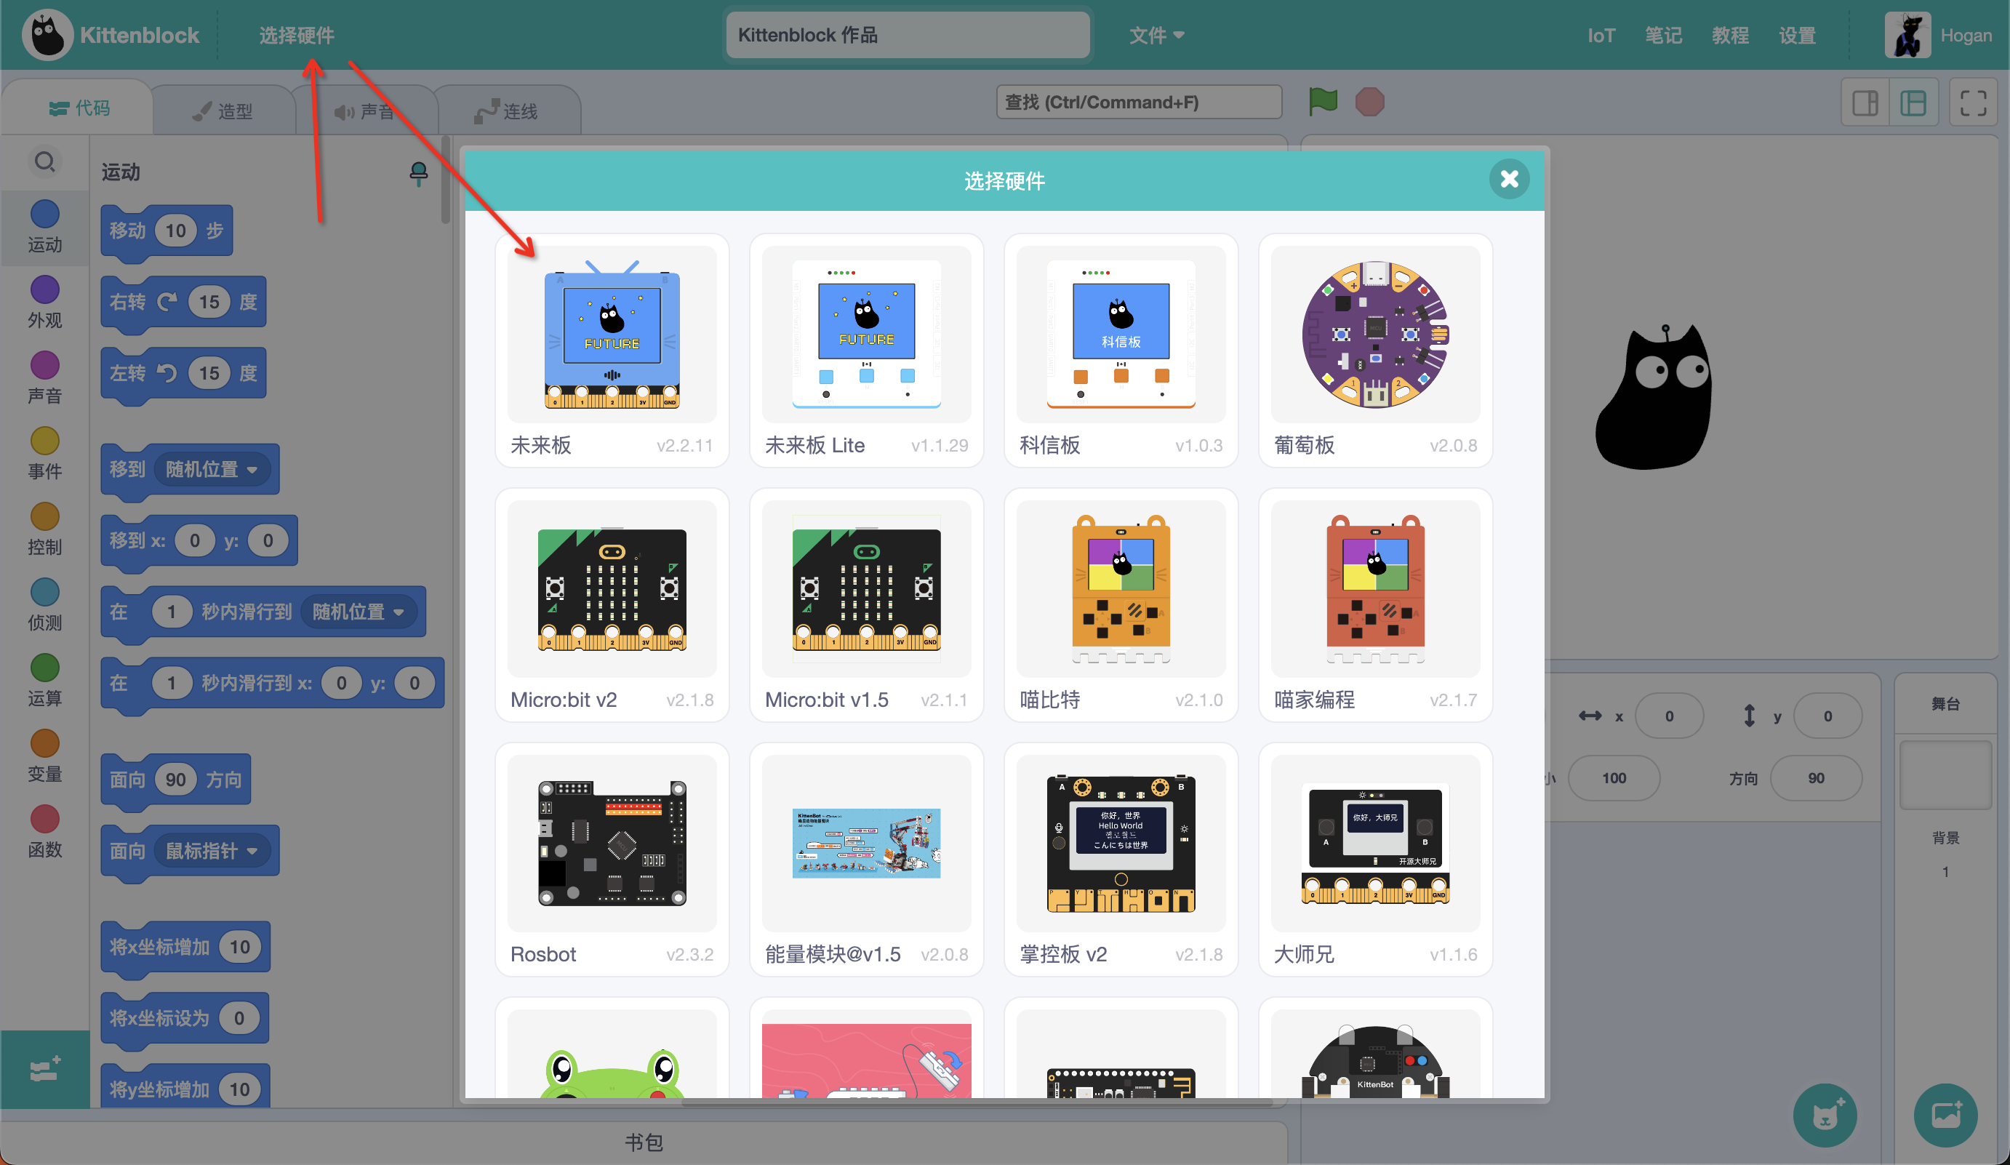Click the add sprite cat button

[1825, 1115]
